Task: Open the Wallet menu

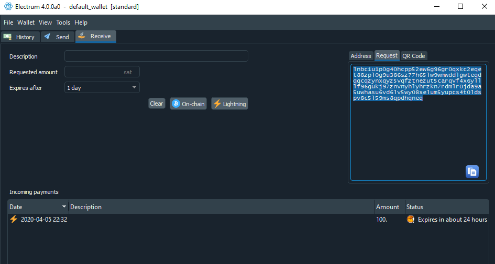Action: click(26, 22)
